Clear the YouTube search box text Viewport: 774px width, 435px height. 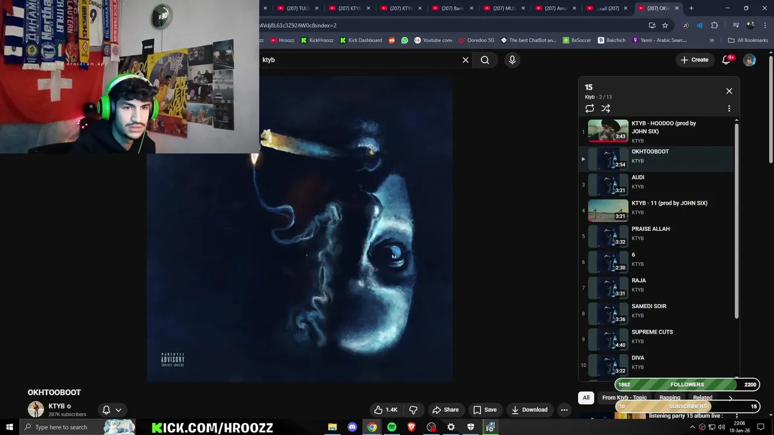pyautogui.click(x=466, y=60)
